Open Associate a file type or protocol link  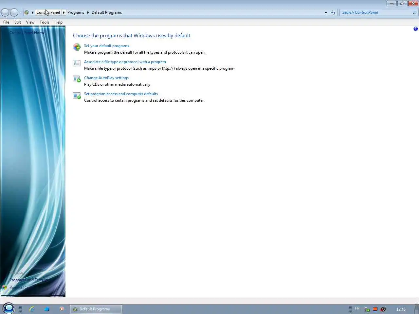pos(125,62)
